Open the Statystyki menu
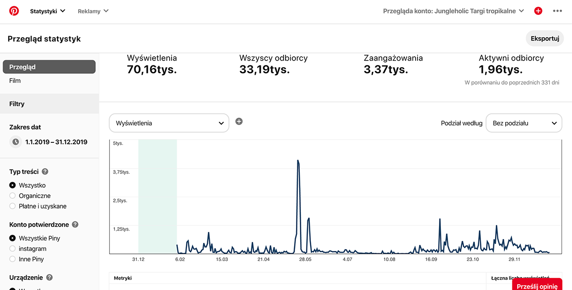The width and height of the screenshot is (572, 290). click(x=48, y=11)
